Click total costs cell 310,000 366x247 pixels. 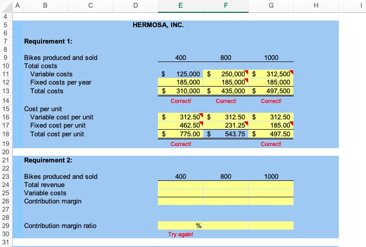tap(180, 91)
